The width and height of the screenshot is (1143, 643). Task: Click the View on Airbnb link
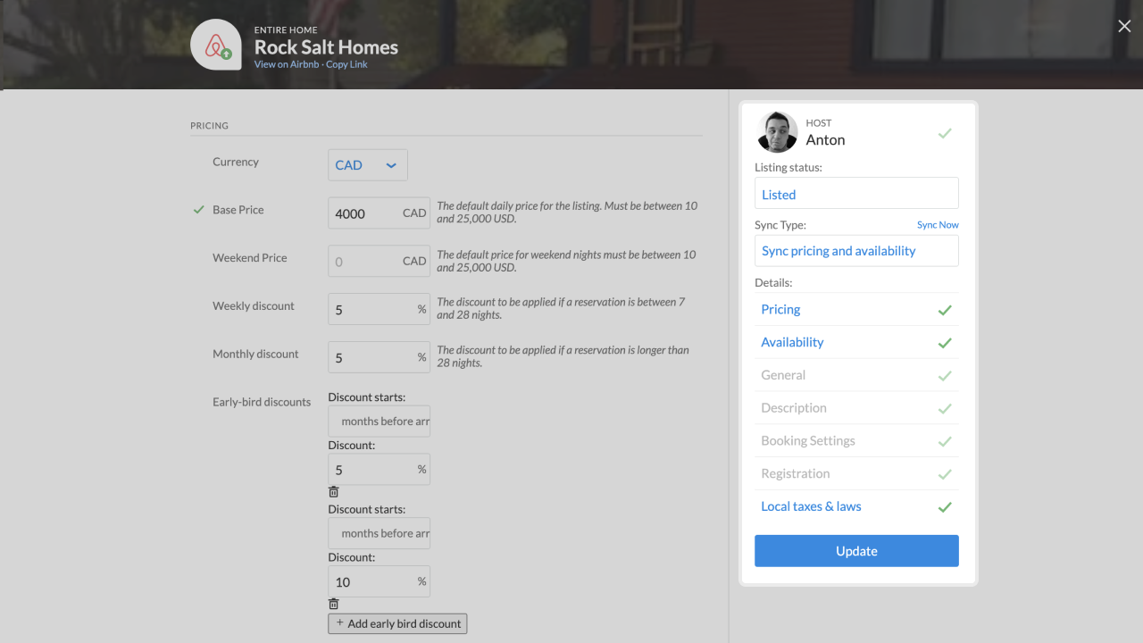pyautogui.click(x=287, y=64)
